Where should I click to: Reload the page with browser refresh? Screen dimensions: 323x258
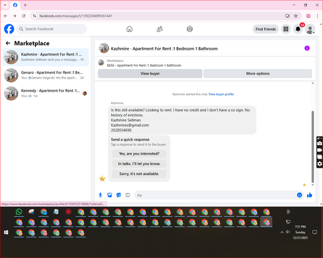(24, 16)
